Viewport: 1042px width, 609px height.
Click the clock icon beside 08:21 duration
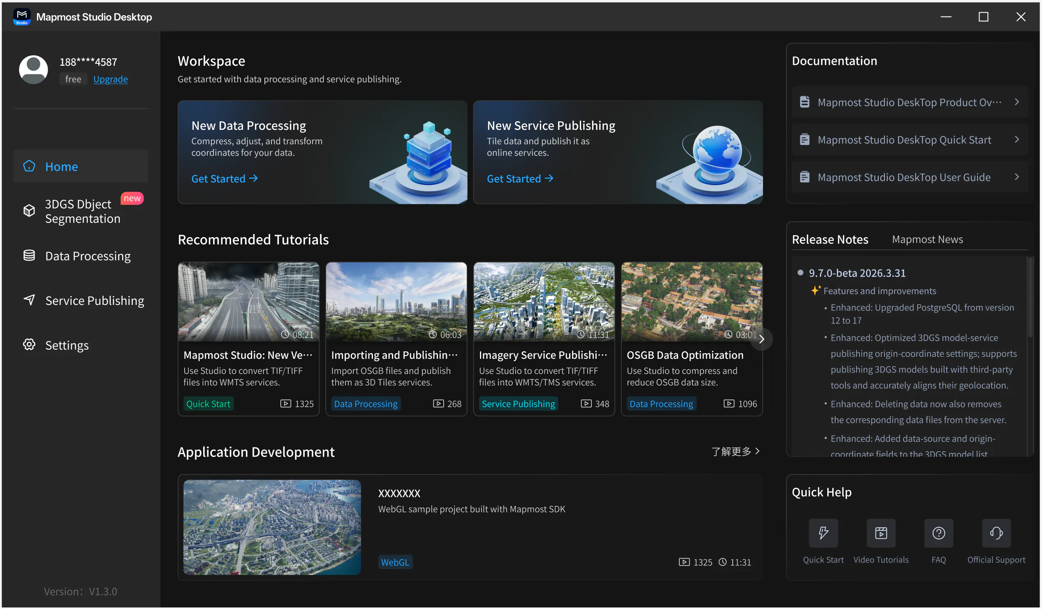pos(285,334)
